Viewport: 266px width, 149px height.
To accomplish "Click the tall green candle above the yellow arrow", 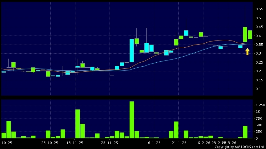I will coord(245,34).
